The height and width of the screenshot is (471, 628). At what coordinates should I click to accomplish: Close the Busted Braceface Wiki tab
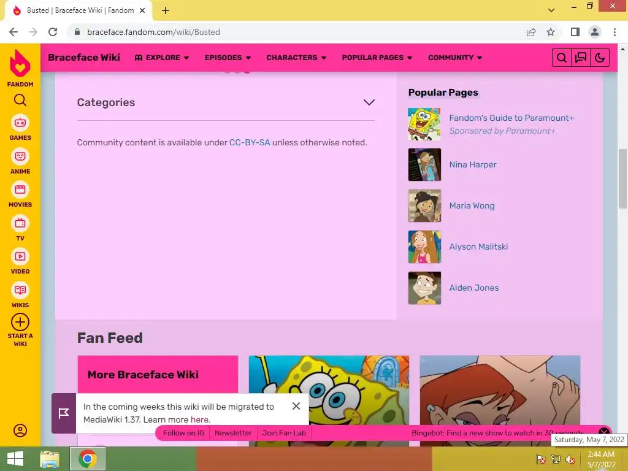[x=142, y=10]
